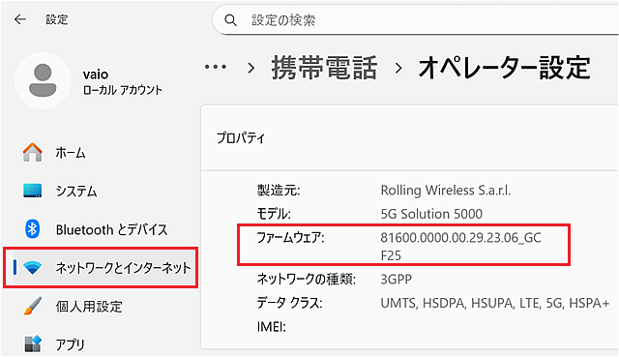Select ネットワークとインターネット category
This screenshot has height=357, width=619.
[x=101, y=268]
